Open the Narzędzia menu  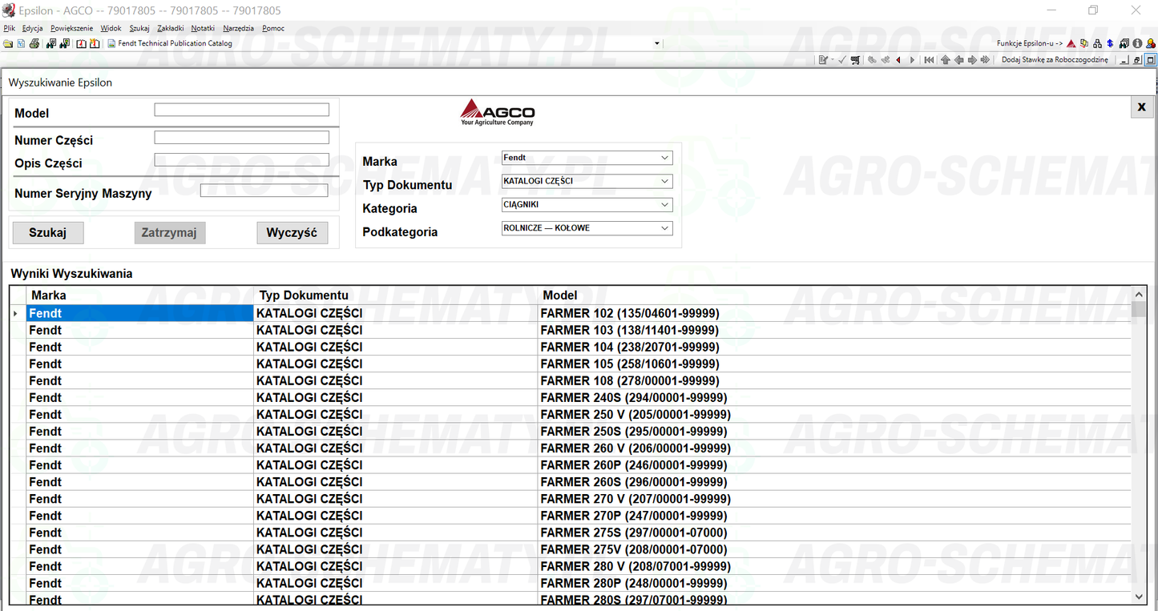[x=238, y=28]
